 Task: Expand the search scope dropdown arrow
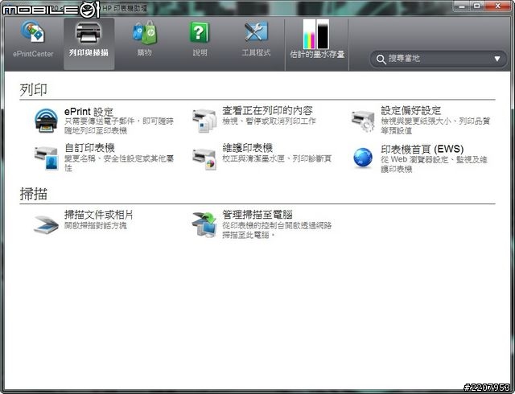click(497, 59)
